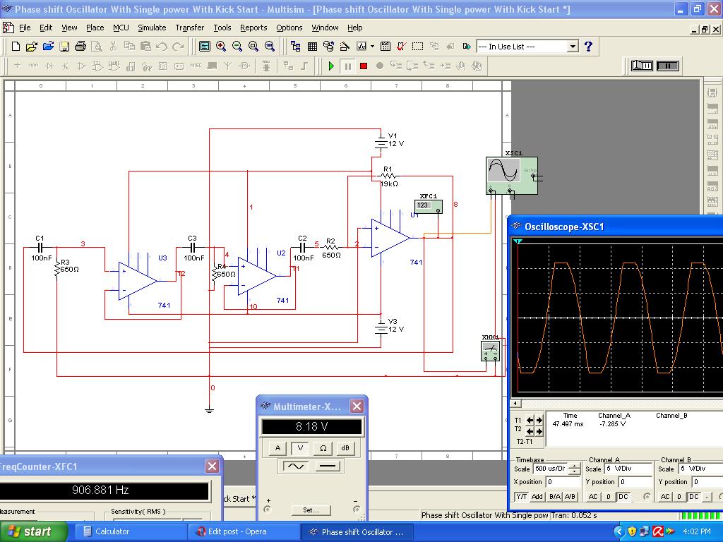Move T1 cursor left arrow
The image size is (723, 542).
(530, 421)
